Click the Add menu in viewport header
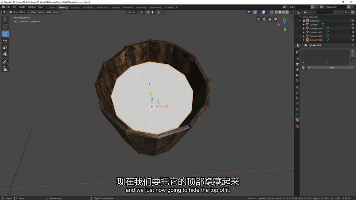This screenshot has height=200, width=356. point(49,12)
